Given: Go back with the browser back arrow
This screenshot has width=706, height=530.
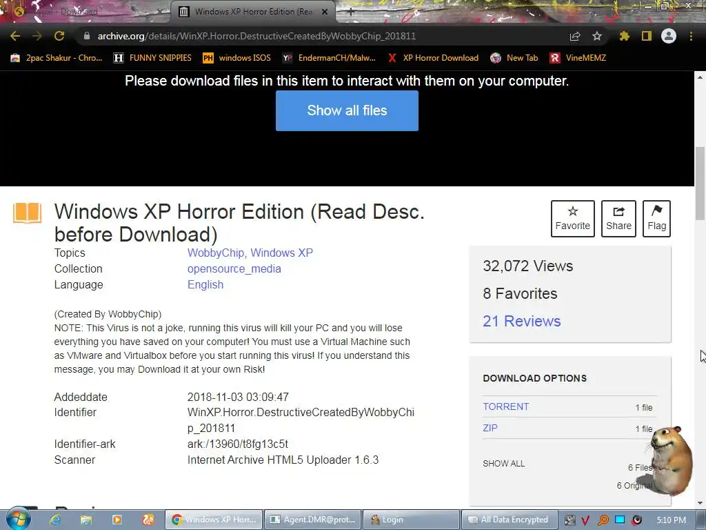Looking at the screenshot, I should (15, 36).
